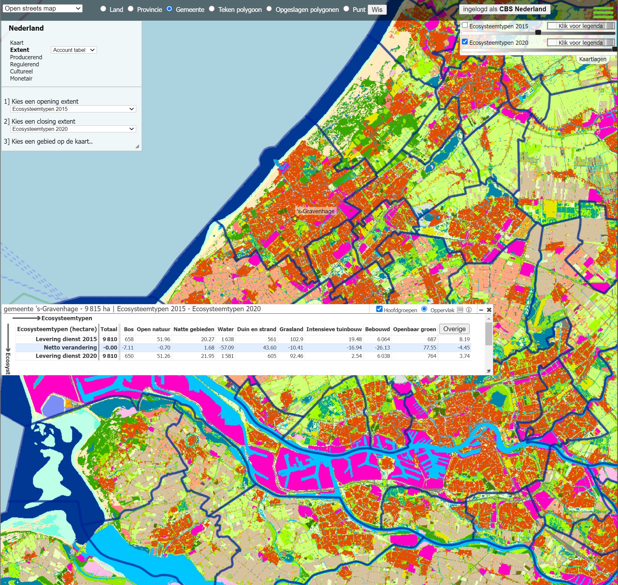
Task: Click the info icon in table header
Action: coord(469,310)
